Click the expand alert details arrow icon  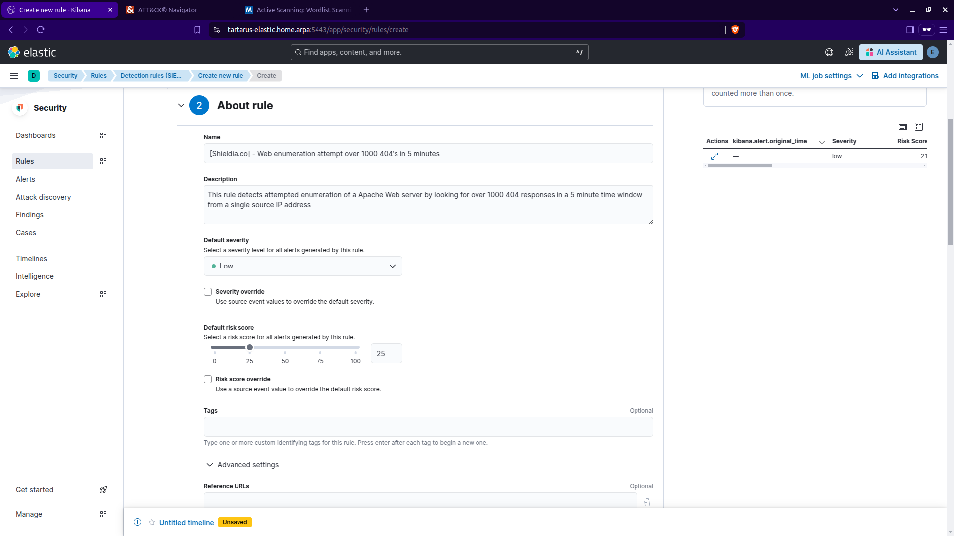715,156
